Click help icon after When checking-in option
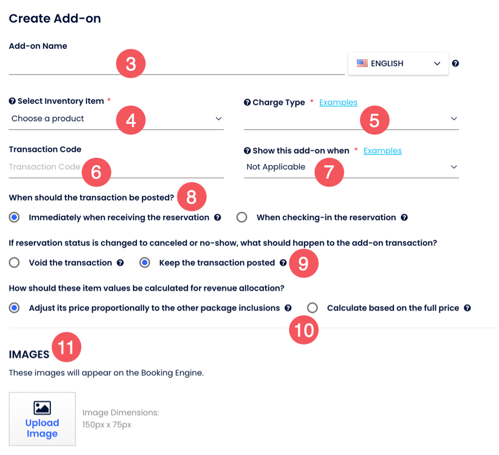 (x=404, y=218)
